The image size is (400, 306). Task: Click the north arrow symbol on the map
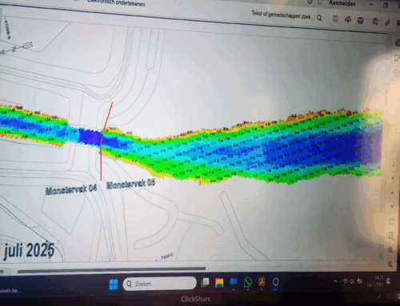(17, 48)
